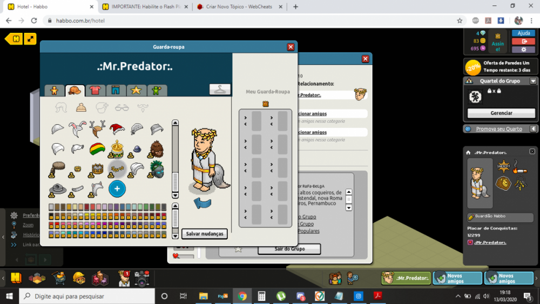Open the camera icon in bottom bar
This screenshot has height=304, width=540.
(x=142, y=278)
